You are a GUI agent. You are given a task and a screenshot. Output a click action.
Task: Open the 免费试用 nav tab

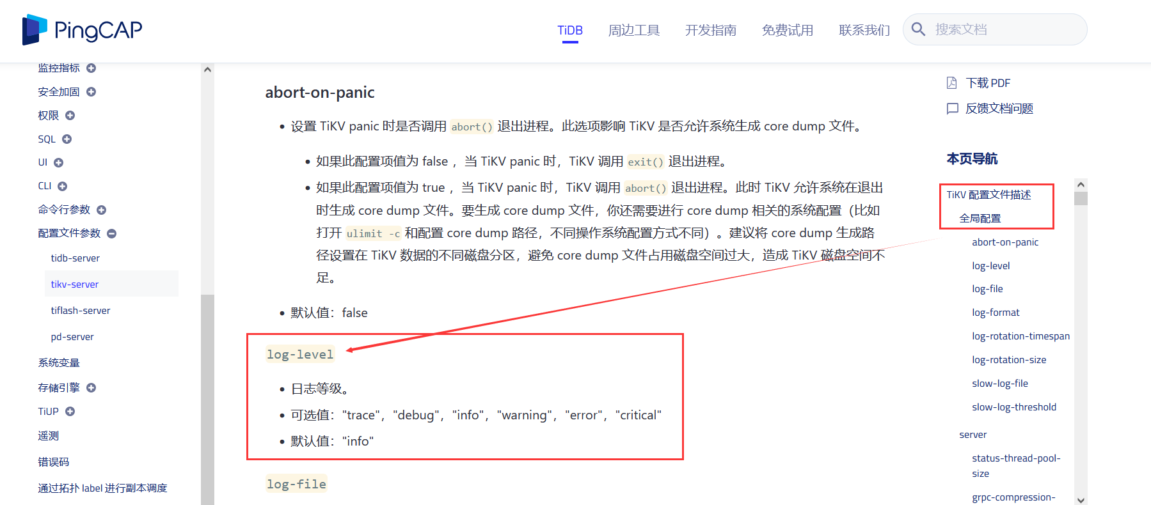pyautogui.click(x=787, y=30)
